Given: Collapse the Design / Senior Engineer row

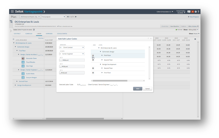Looking at the screenshot, I should pyautogui.click(x=19, y=70).
